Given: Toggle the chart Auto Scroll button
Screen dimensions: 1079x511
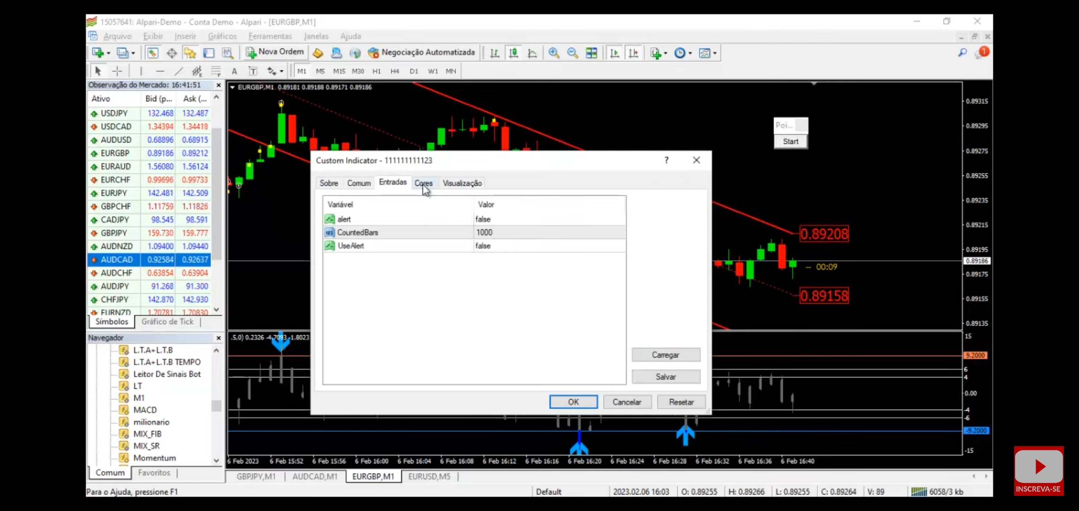Looking at the screenshot, I should (x=614, y=53).
